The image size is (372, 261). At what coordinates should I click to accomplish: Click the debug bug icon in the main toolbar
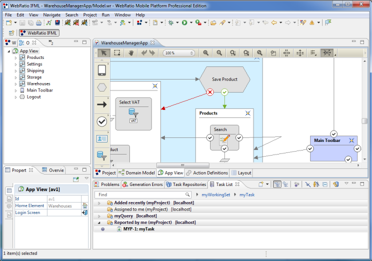171,22
